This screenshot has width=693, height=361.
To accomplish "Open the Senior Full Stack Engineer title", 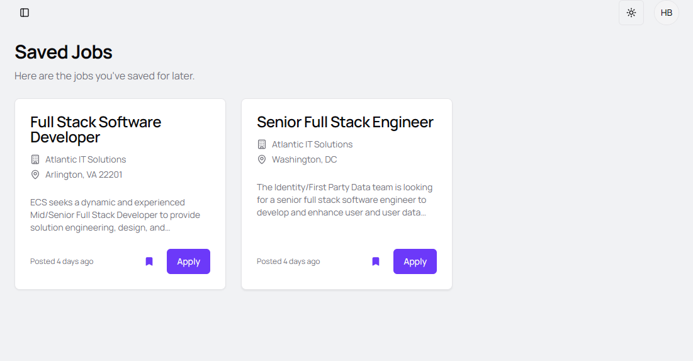I will click(x=345, y=122).
